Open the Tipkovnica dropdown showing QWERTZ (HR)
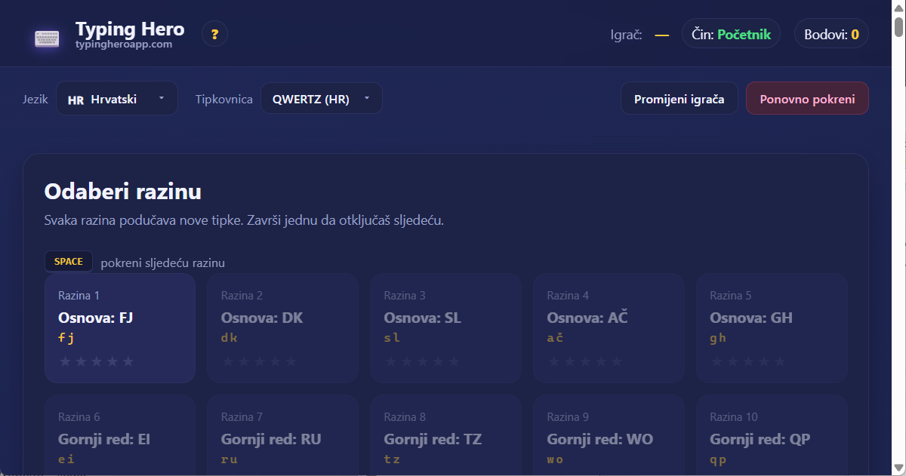Viewport: 906px width, 476px height. (322, 99)
